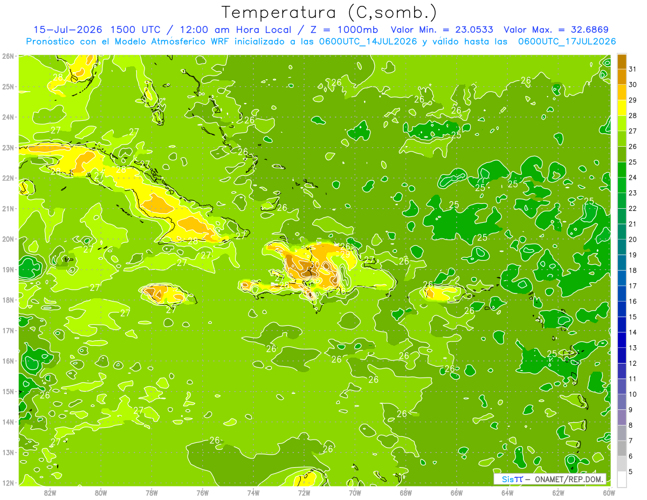Viewport: 647px width, 500px height.
Task: Click the latitude axis label 23N
Action: point(8,147)
